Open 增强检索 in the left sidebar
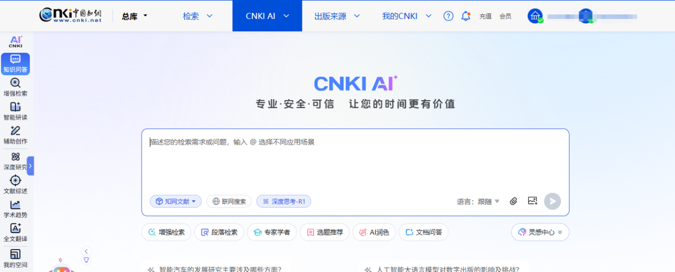Image resolution: width=675 pixels, height=272 pixels. [x=15, y=87]
